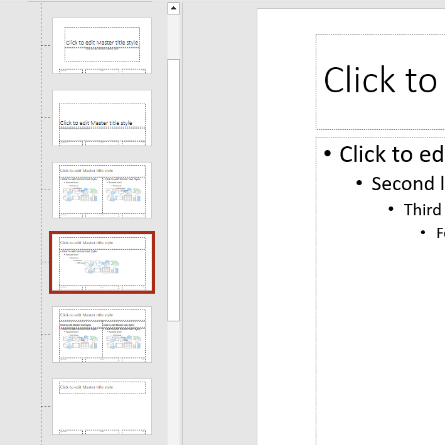Click the first-level bullet text 'Click to ed'

pyautogui.click(x=392, y=154)
